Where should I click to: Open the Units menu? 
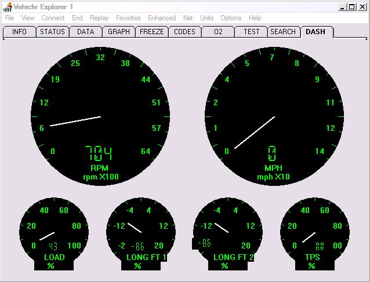[207, 18]
